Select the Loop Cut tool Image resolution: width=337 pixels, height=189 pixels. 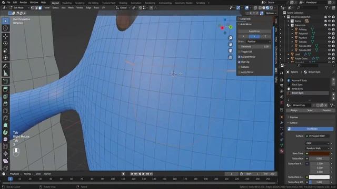(5, 111)
